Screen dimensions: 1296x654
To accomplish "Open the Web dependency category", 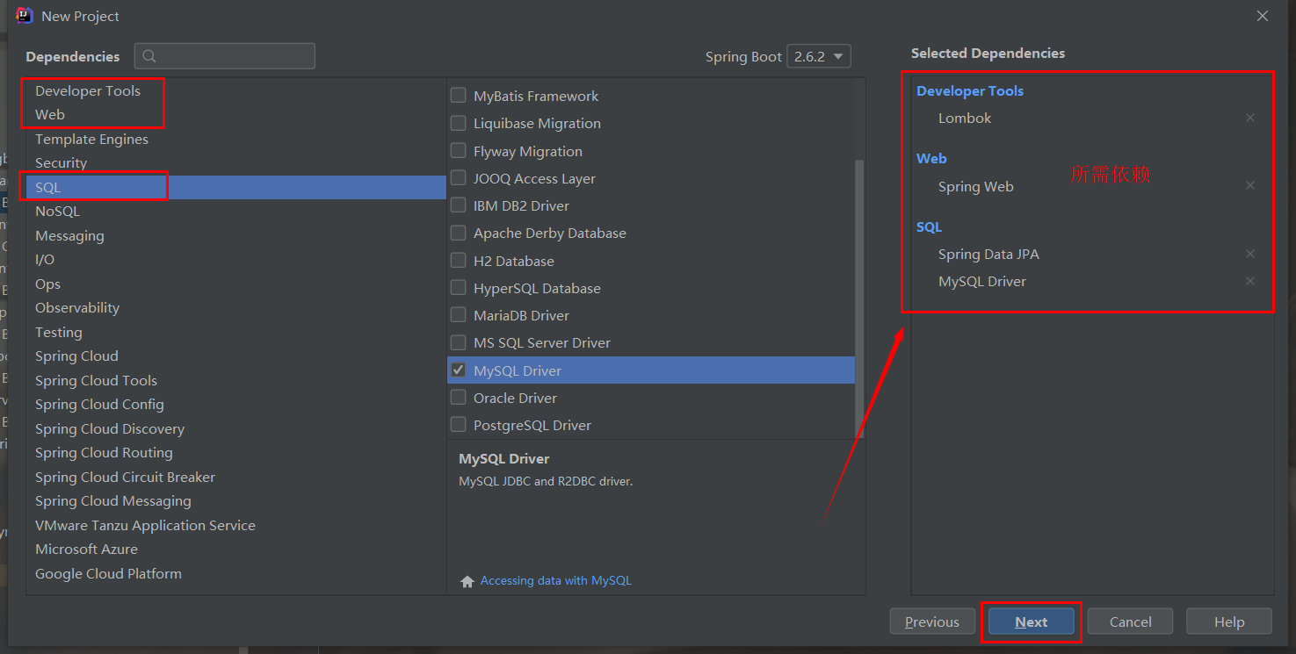I will click(236, 114).
